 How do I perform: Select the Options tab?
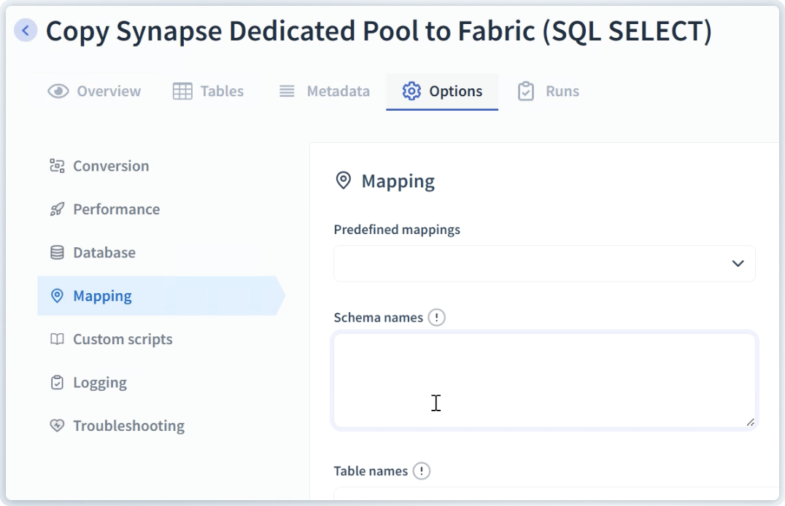click(x=442, y=91)
